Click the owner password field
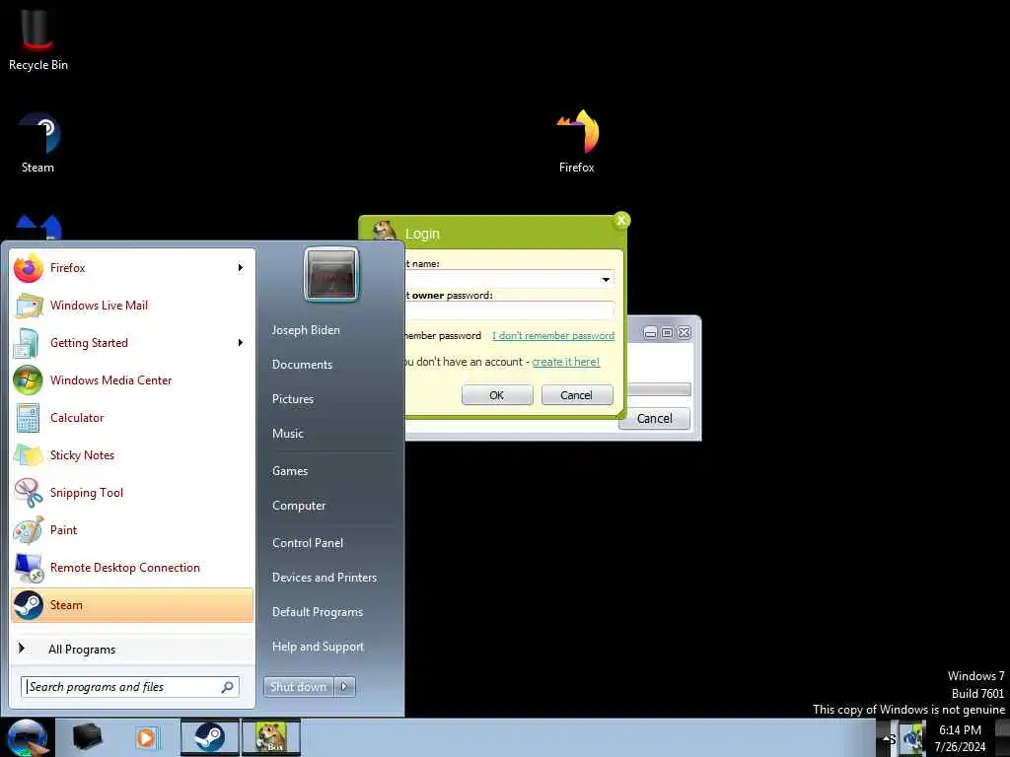 [x=510, y=311]
